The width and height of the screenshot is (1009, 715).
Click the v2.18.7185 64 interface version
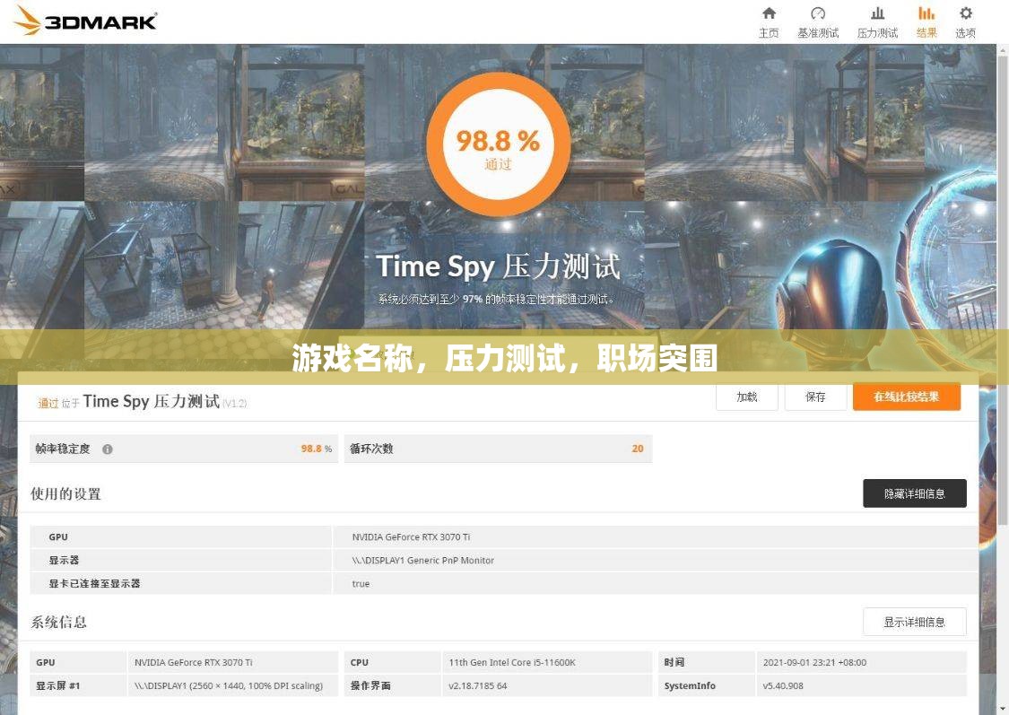(477, 686)
